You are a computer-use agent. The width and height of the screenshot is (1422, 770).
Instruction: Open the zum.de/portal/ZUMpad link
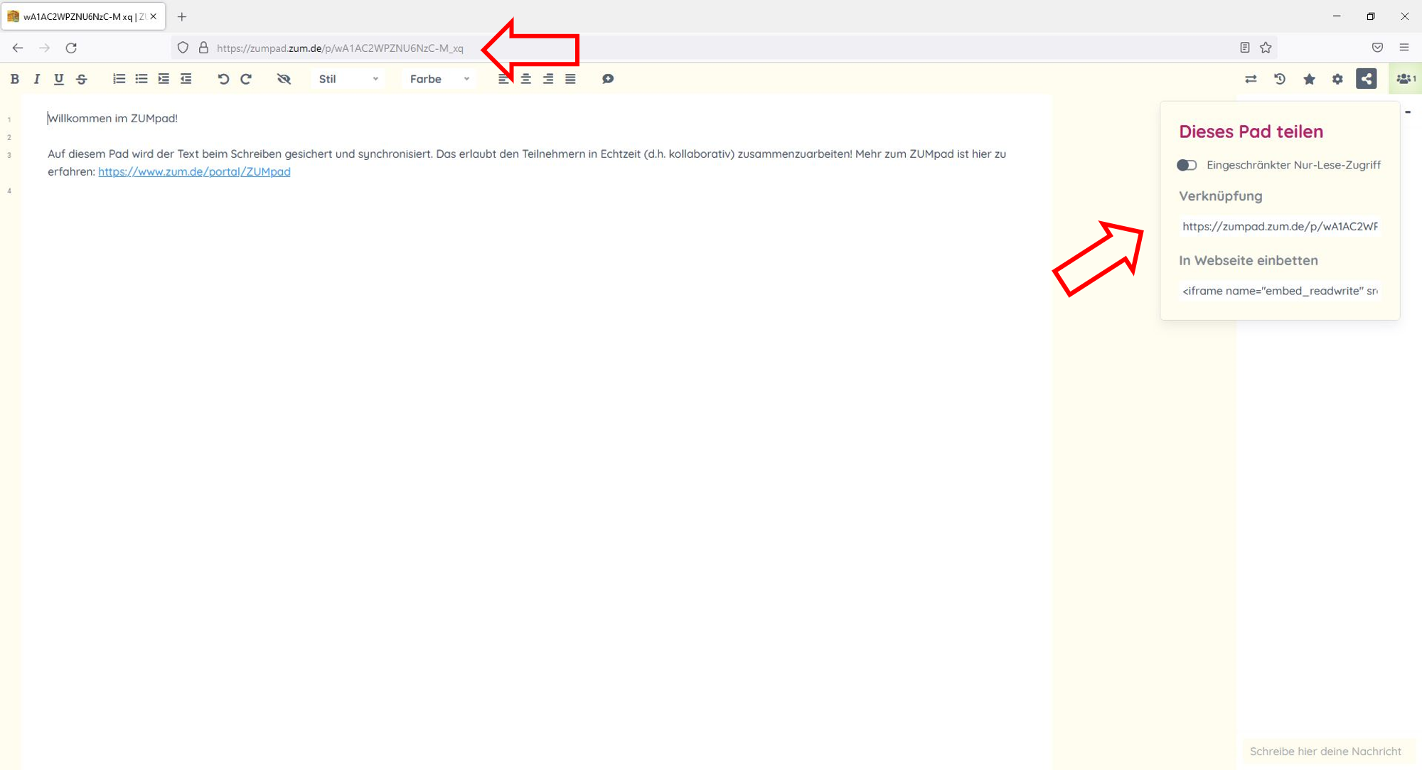(194, 171)
